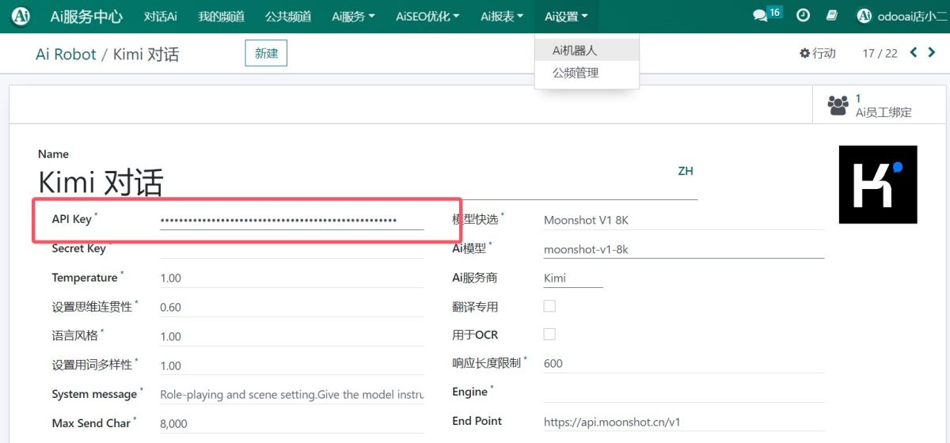Edit the Ai模型 field moonshot-v1-8k

[x=684, y=249]
